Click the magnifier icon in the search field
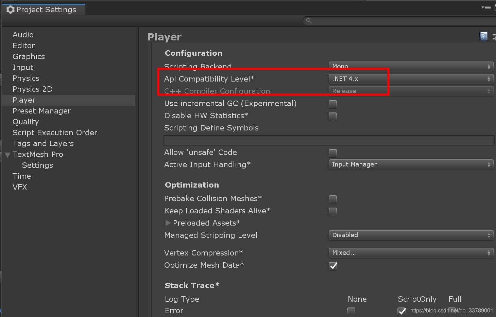This screenshot has height=317, width=496. point(308,21)
